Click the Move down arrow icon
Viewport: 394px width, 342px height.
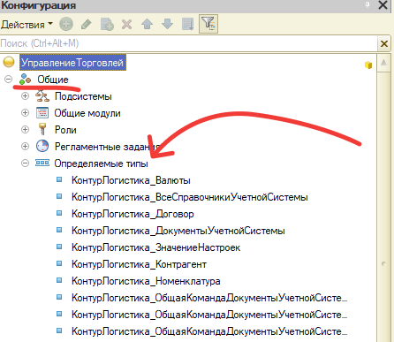point(167,24)
